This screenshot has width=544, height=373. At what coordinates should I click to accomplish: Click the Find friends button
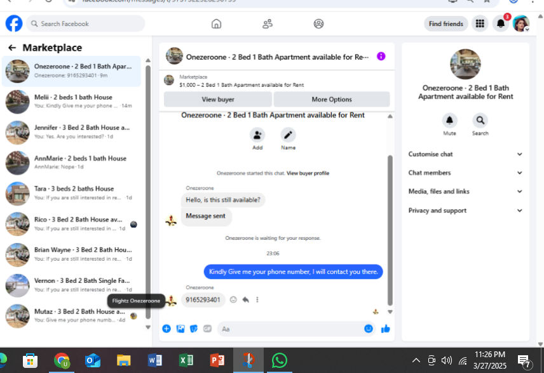point(446,23)
